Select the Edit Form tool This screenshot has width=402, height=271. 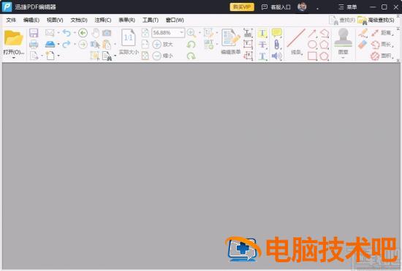coord(231,41)
